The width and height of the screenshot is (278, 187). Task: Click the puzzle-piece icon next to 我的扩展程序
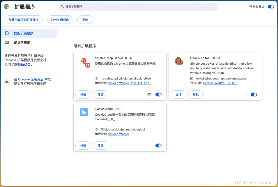[7, 33]
